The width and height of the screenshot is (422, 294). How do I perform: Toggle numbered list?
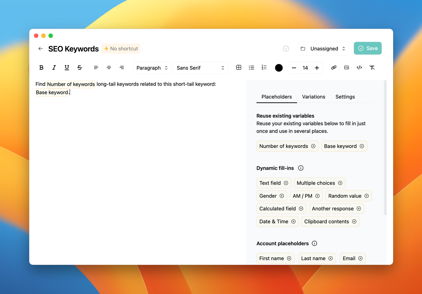click(x=264, y=68)
